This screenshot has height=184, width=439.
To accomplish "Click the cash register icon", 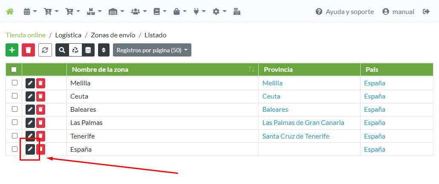I will pyautogui.click(x=237, y=12).
